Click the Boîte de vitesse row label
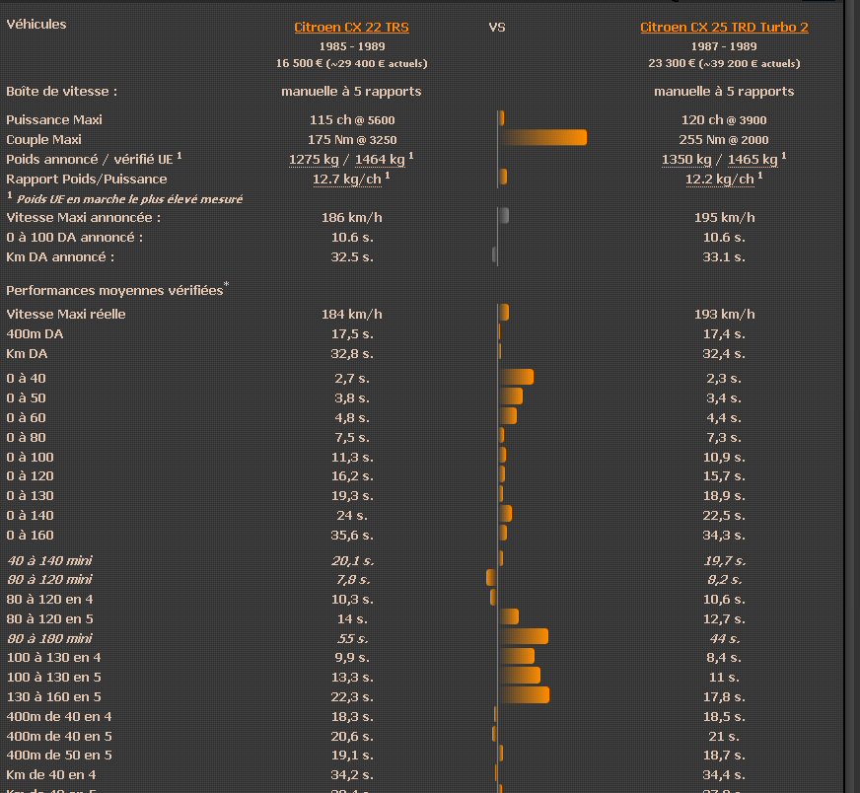The width and height of the screenshot is (860, 793). pos(62,91)
